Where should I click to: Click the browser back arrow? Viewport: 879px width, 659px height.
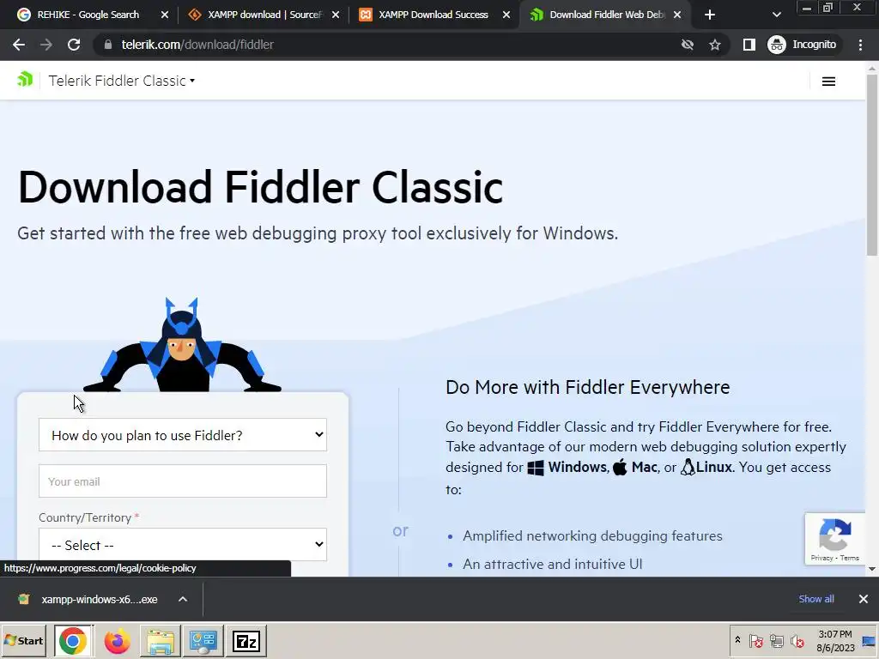point(19,45)
